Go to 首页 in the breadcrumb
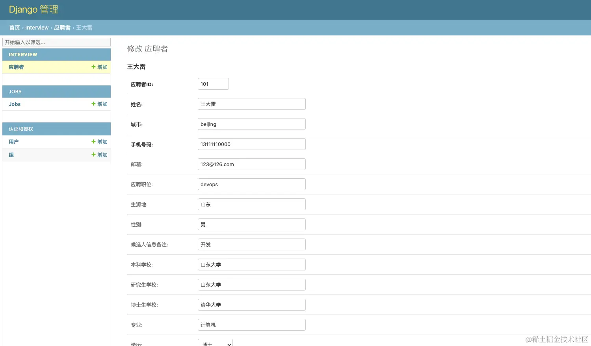Viewport: 591px width, 346px height. [14, 28]
